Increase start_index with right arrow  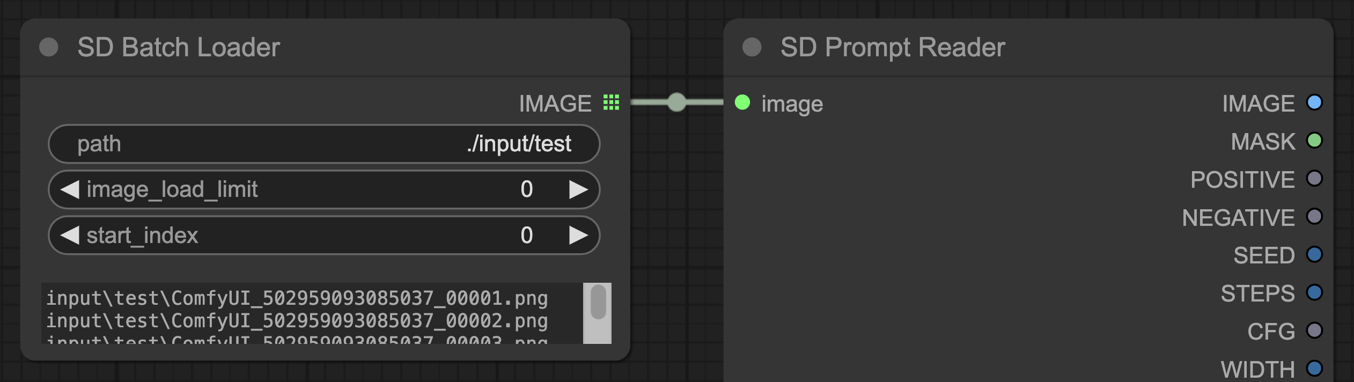point(578,235)
